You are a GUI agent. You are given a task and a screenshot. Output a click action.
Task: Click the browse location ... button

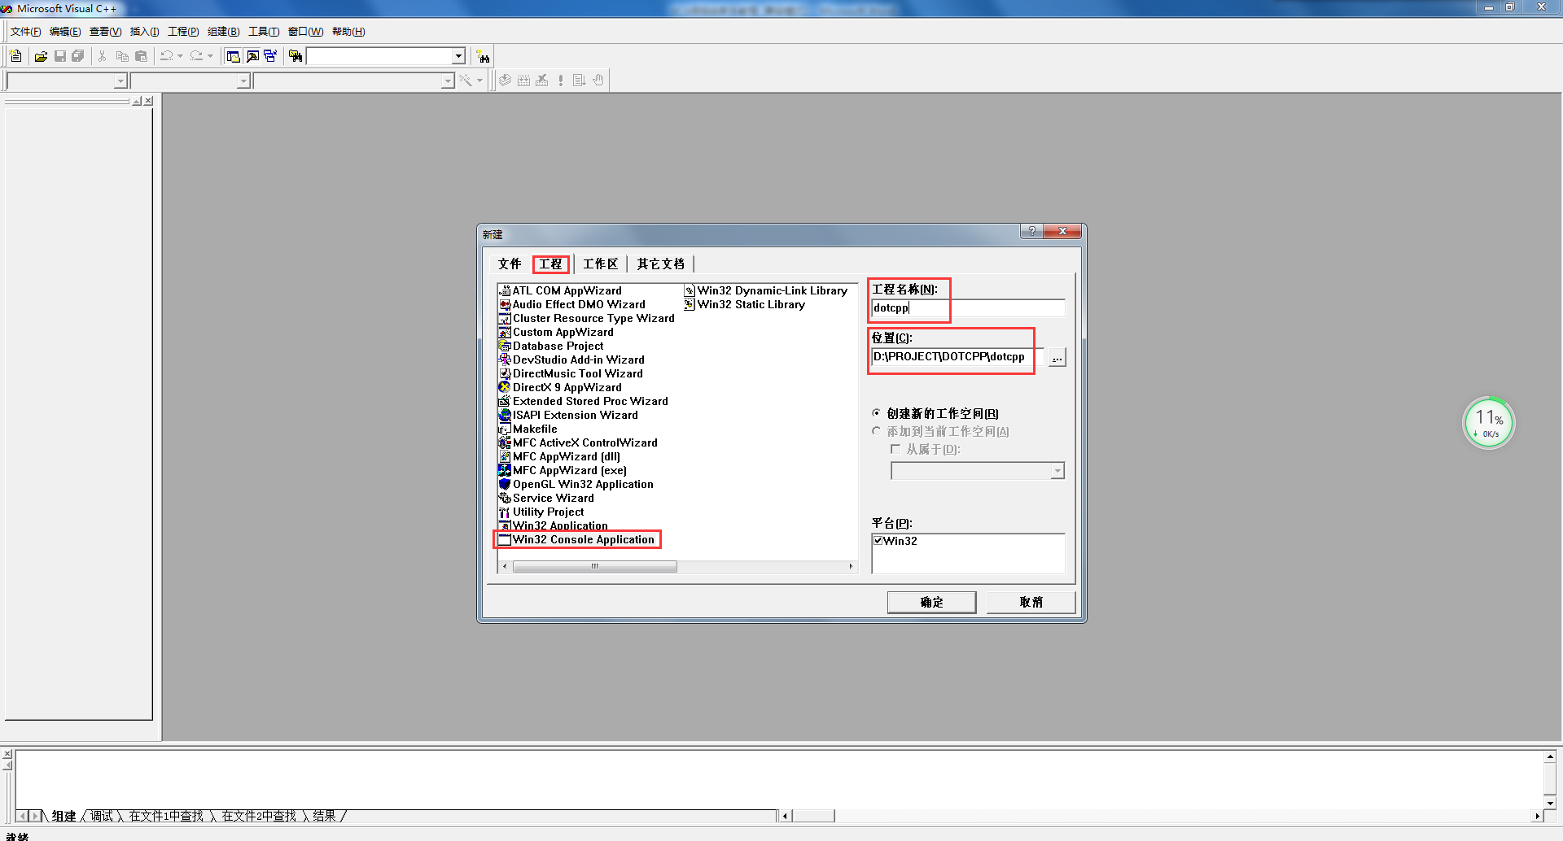1057,358
